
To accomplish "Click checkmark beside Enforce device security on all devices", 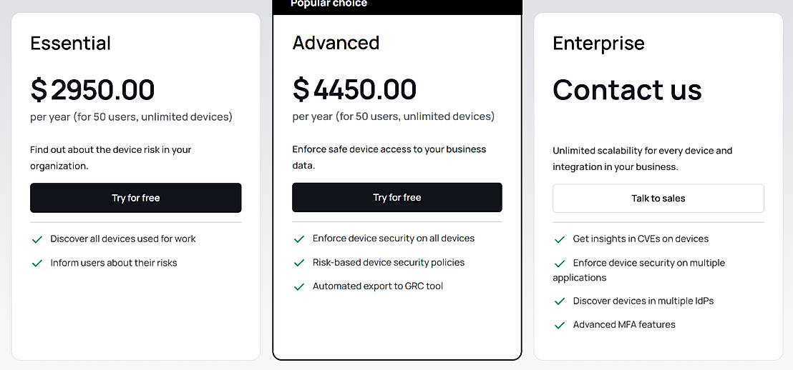I will point(299,239).
